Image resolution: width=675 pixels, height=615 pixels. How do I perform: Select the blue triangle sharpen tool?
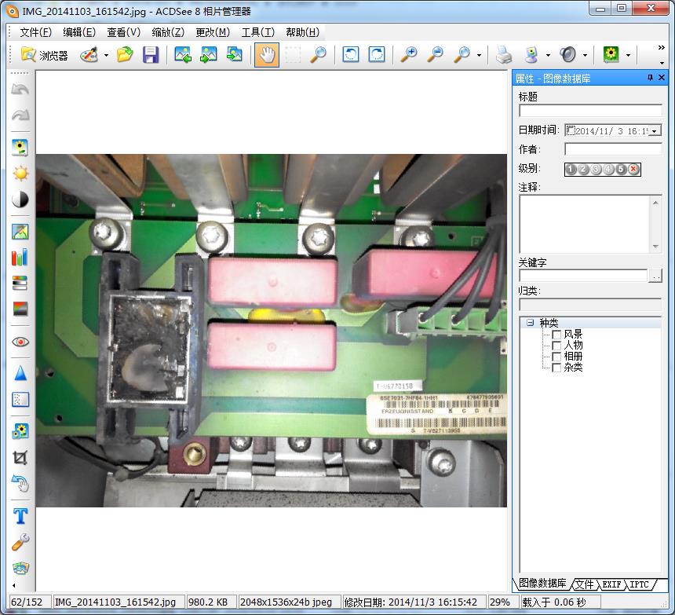tap(20, 373)
